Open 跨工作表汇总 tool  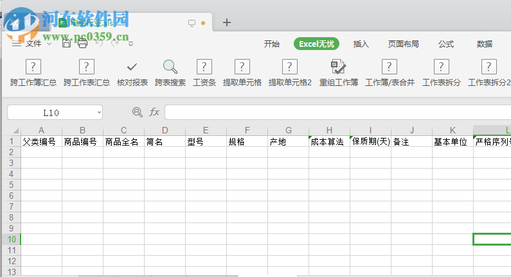[x=86, y=73]
